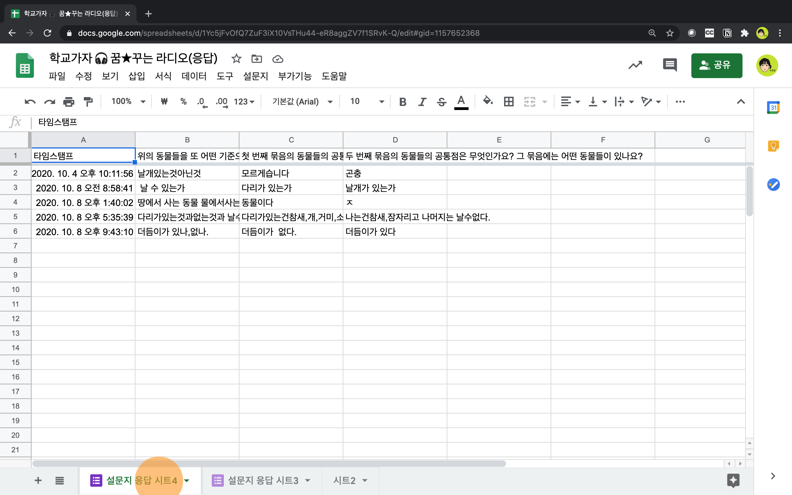Image resolution: width=792 pixels, height=495 pixels.
Task: Open Google Keep in side panel
Action: click(x=773, y=146)
